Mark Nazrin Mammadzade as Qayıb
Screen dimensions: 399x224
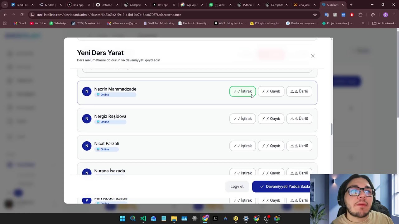(271, 91)
